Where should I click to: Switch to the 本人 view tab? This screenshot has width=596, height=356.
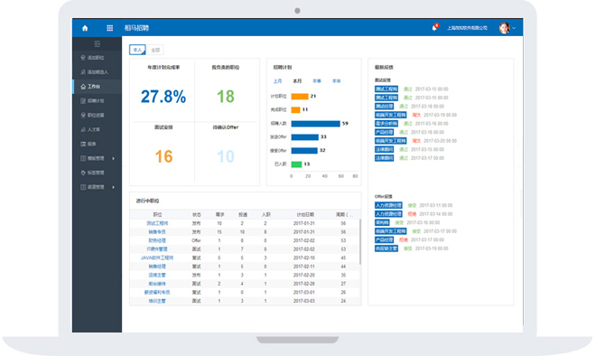pos(137,50)
